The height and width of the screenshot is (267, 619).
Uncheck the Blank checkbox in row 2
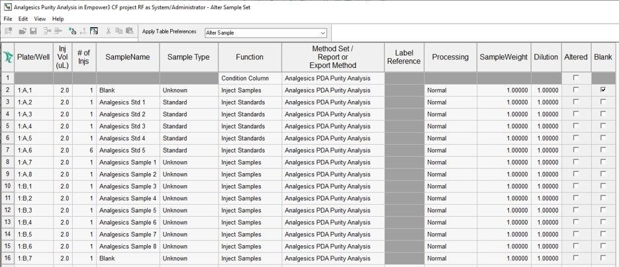point(603,90)
